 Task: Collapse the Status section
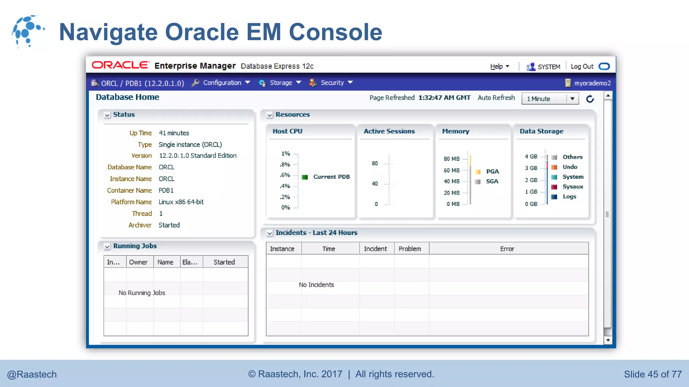coord(107,115)
